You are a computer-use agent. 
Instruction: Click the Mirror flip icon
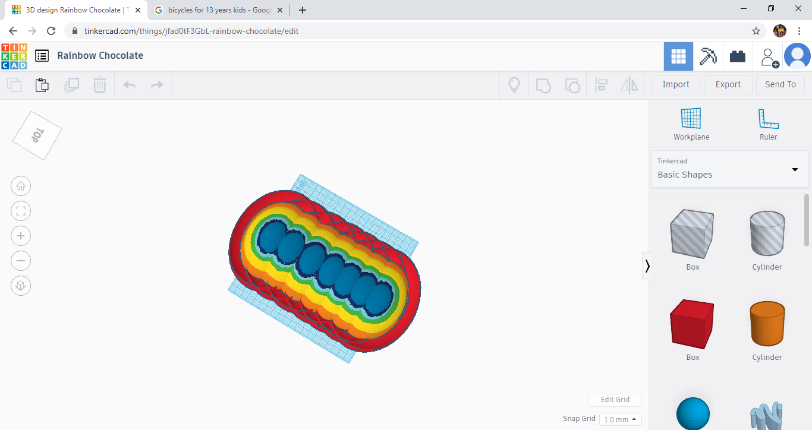[629, 85]
